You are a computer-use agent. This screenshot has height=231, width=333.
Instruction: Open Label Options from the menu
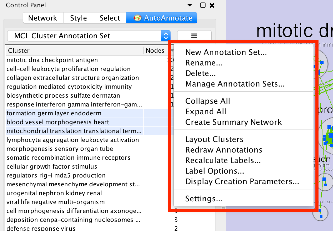214,171
